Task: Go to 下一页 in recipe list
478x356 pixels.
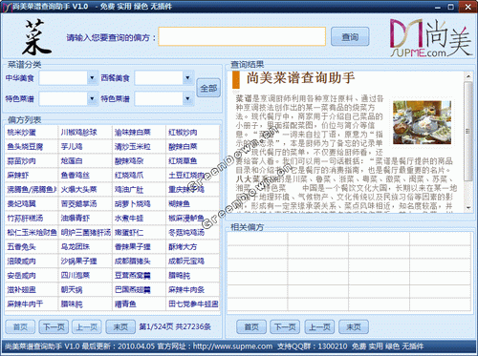Action: coord(54,326)
